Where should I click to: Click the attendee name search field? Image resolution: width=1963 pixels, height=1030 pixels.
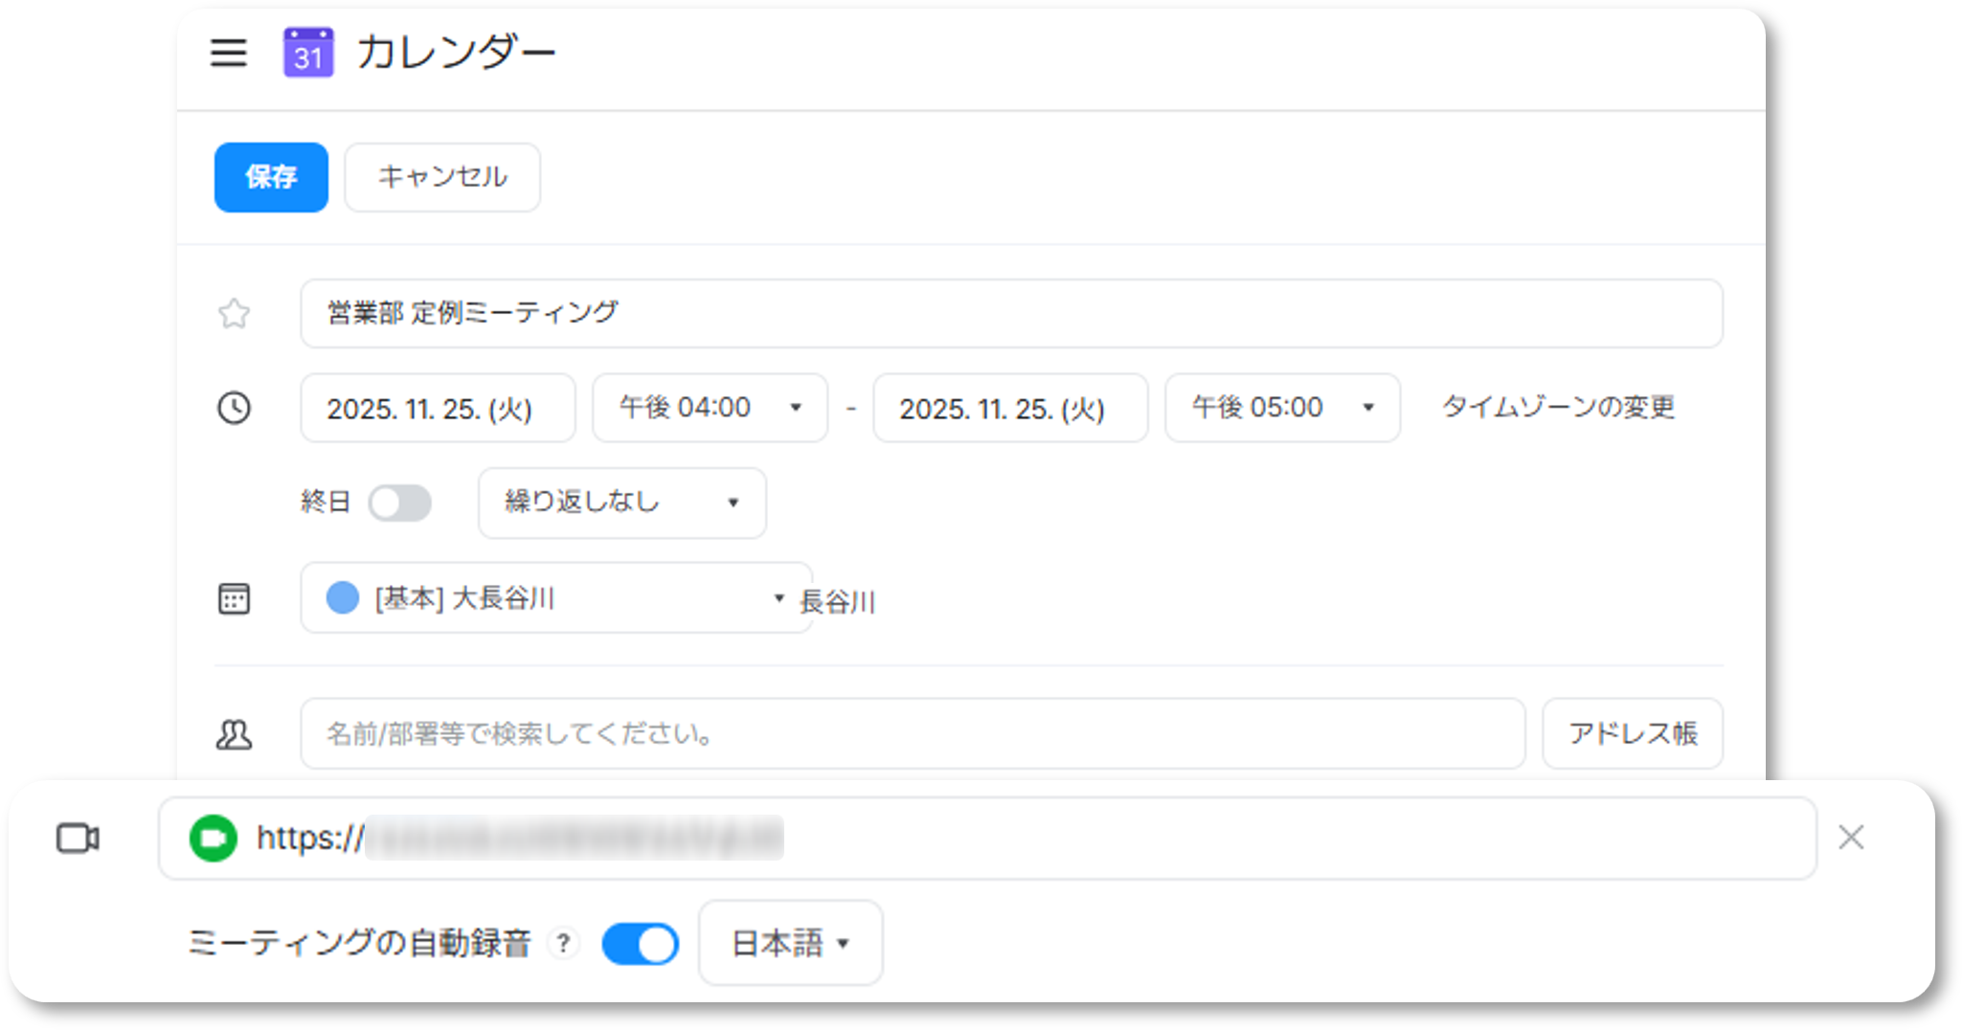coord(912,734)
